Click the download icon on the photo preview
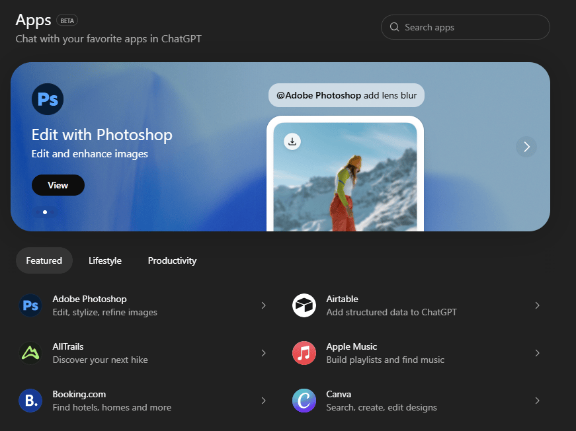The height and width of the screenshot is (431, 576). (292, 141)
